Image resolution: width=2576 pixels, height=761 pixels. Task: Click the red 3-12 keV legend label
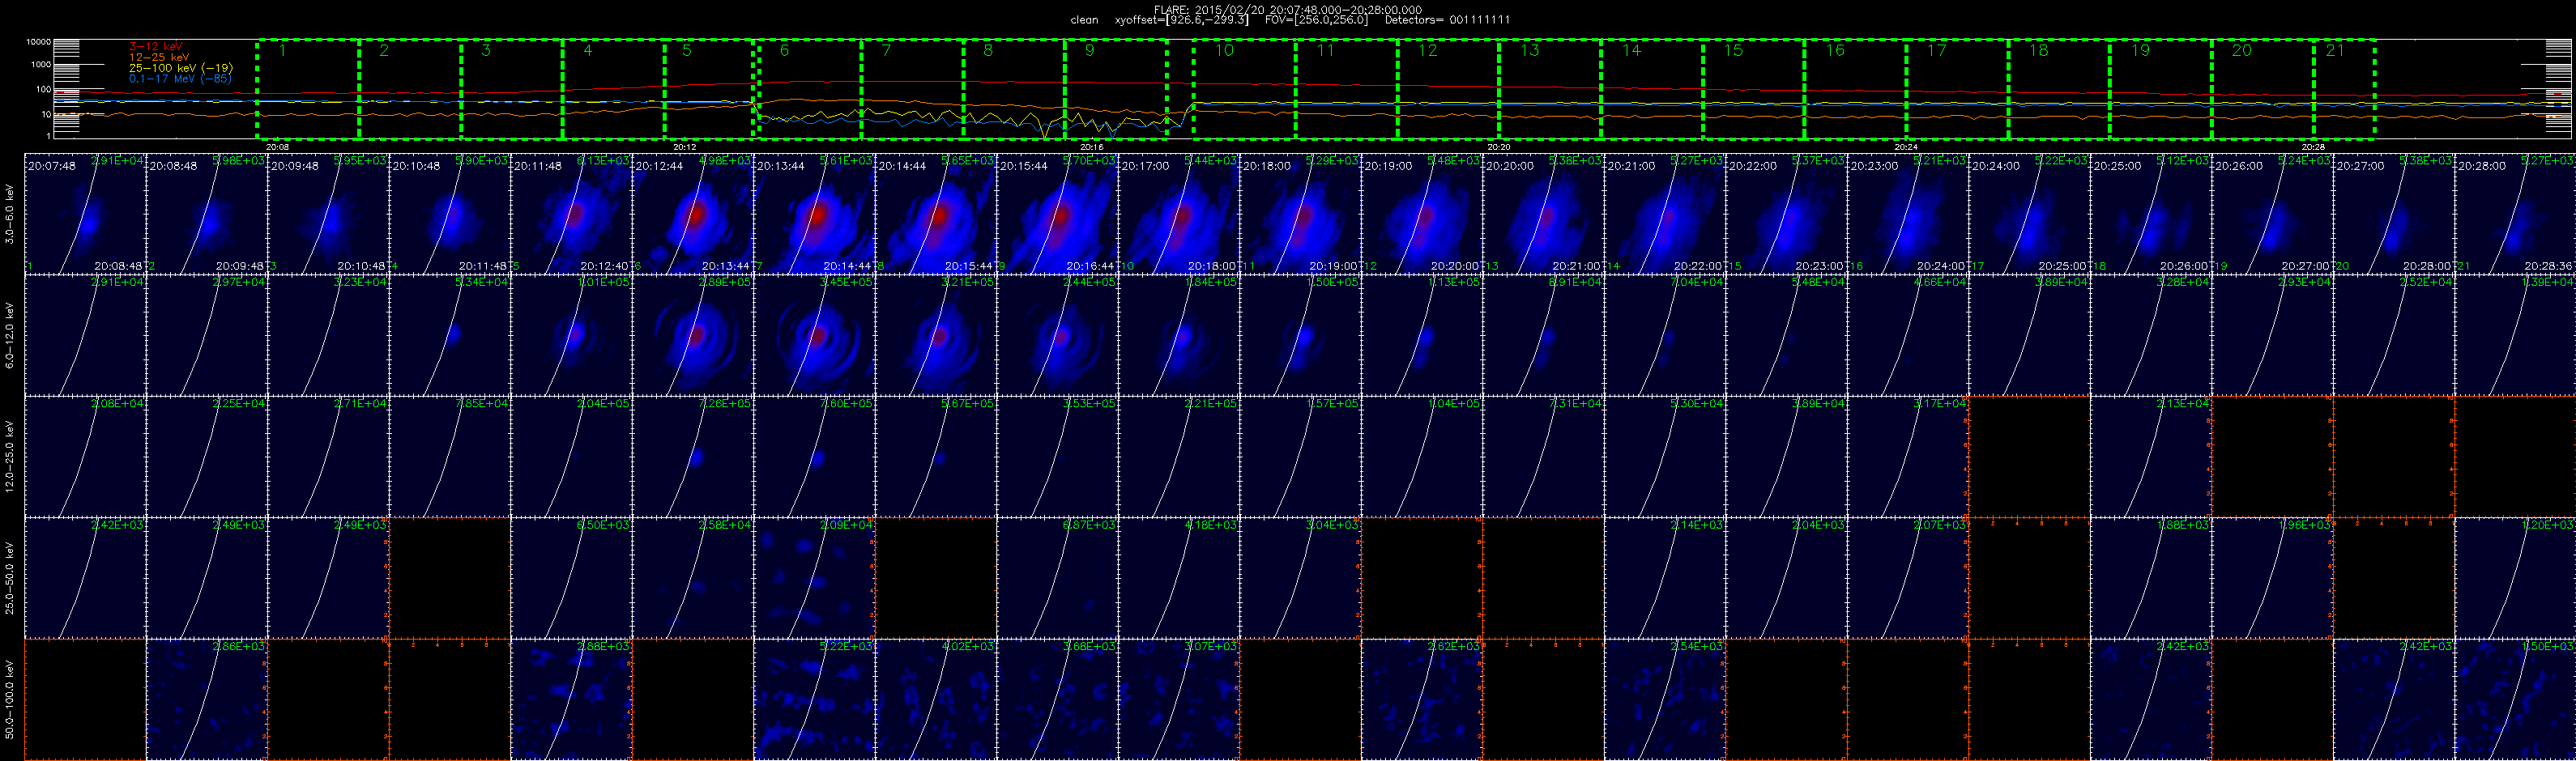click(x=156, y=46)
